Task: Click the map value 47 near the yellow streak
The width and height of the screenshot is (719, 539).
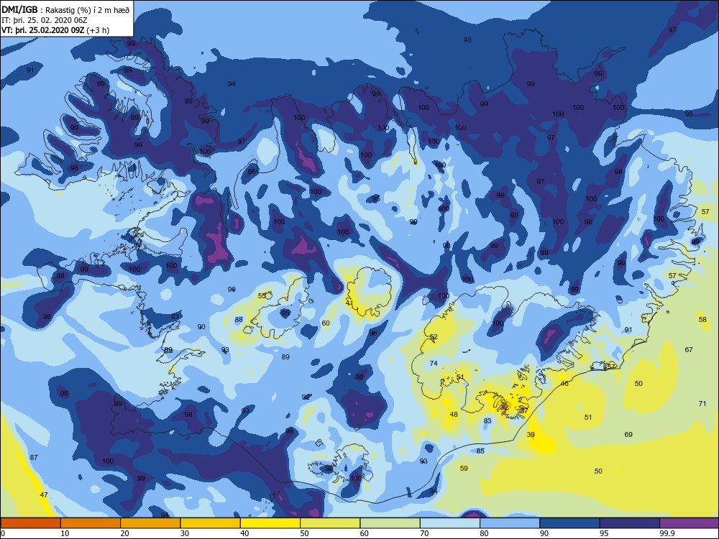Action: tap(44, 495)
